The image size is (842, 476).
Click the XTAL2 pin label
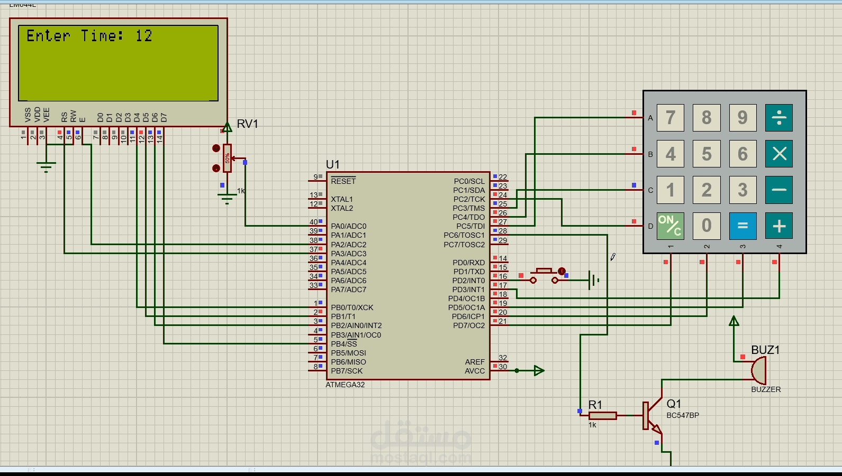[342, 208]
